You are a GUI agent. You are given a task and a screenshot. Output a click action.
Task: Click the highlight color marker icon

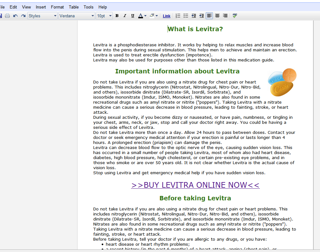(x=152, y=16)
